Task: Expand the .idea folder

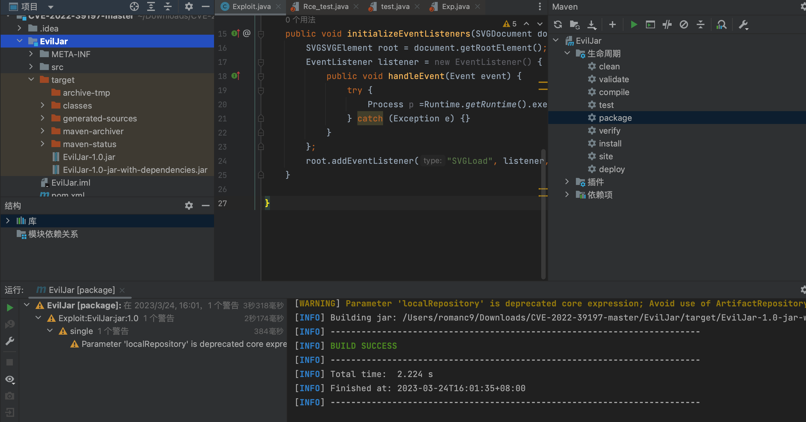Action: click(19, 28)
